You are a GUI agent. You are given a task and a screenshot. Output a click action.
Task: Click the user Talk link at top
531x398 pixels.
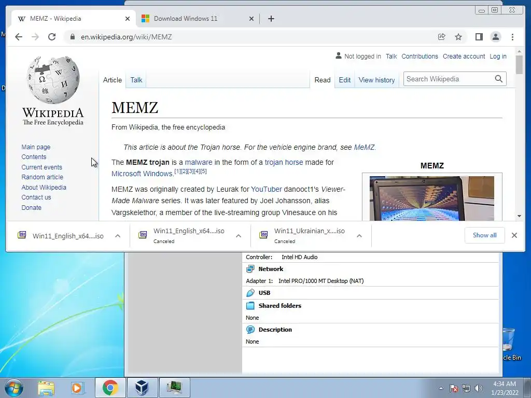click(x=391, y=56)
